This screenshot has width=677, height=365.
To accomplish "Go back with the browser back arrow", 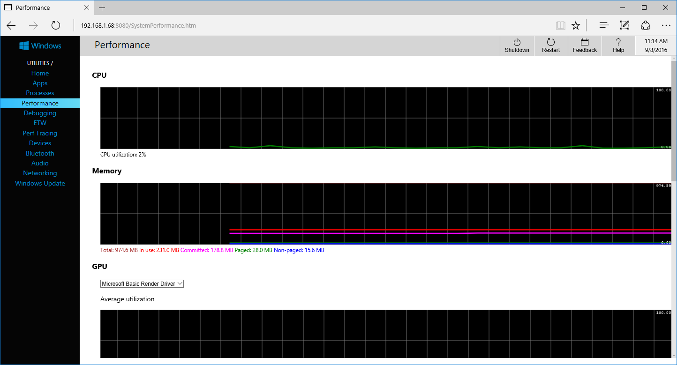I will click(11, 25).
